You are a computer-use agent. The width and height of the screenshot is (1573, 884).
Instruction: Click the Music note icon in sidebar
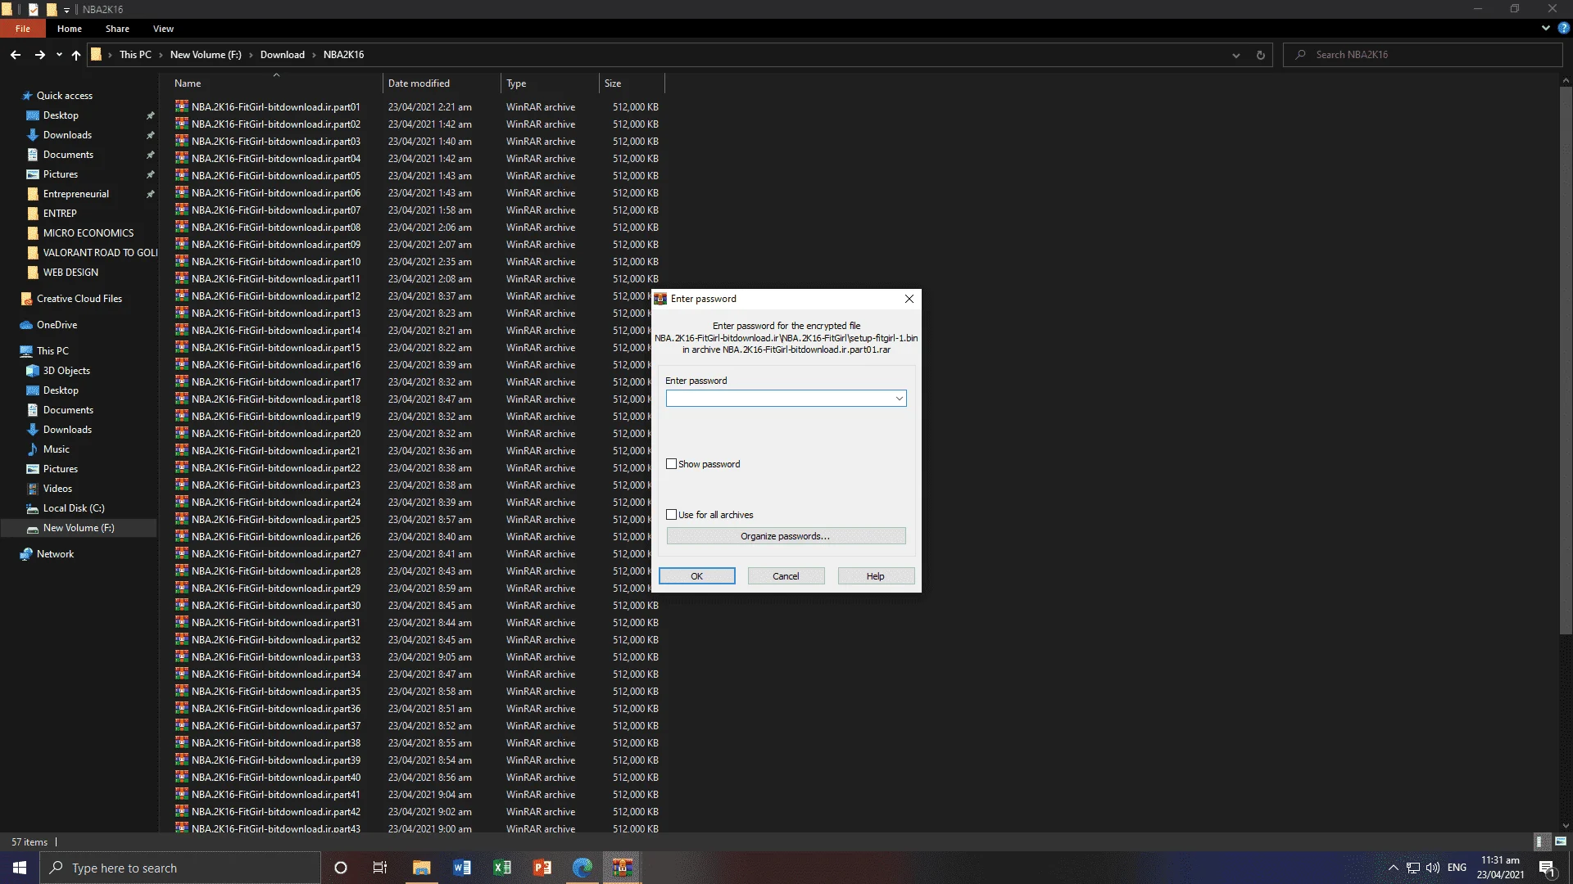pyautogui.click(x=33, y=449)
